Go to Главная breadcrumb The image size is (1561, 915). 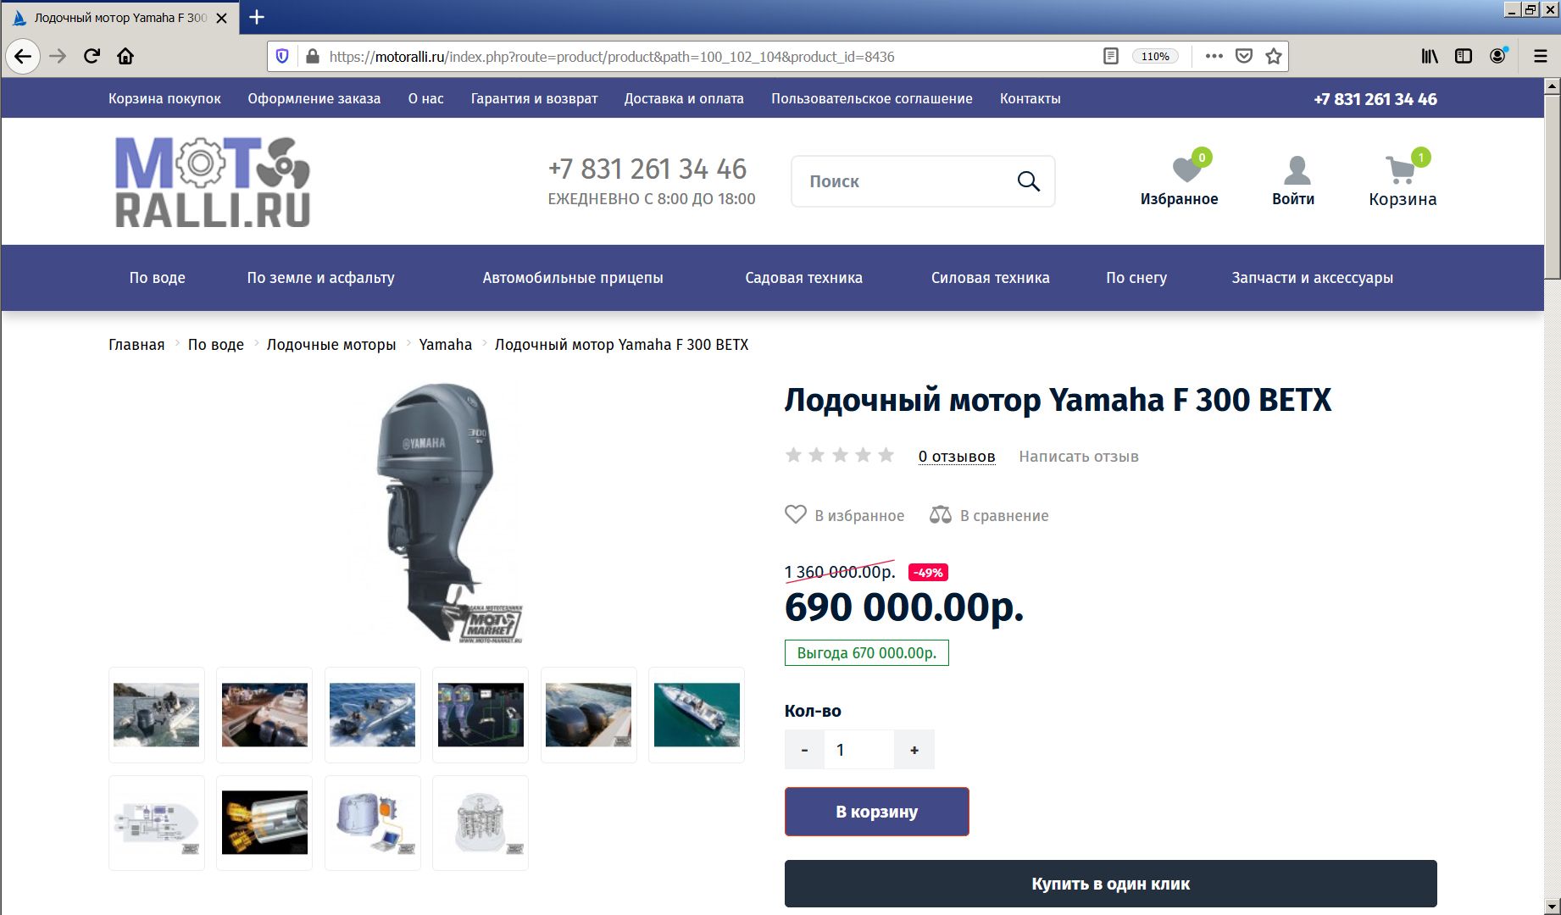[x=136, y=345]
